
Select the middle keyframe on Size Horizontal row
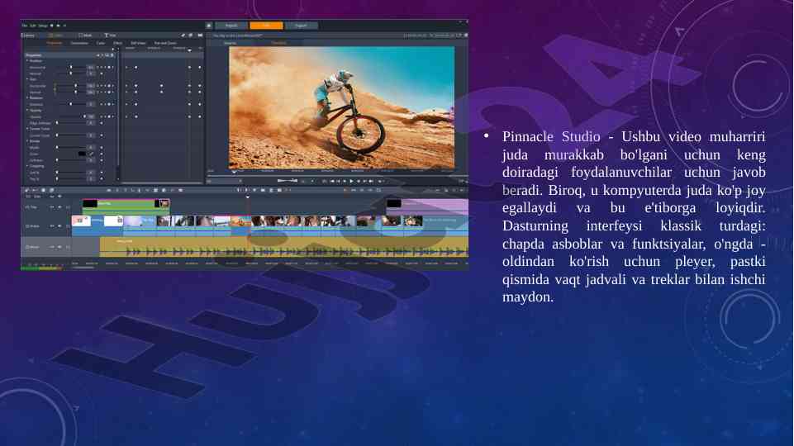click(162, 86)
